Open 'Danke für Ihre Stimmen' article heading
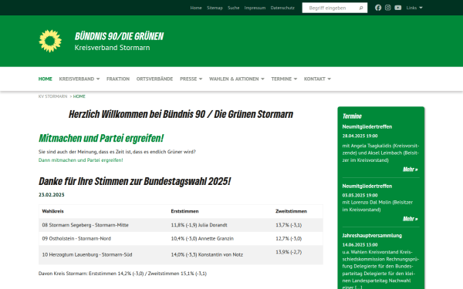The width and height of the screenshot is (463, 289). pyautogui.click(x=134, y=181)
